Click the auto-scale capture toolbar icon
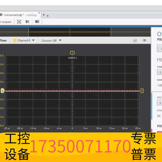Screen dimensions: 162x162 (x=19, y=22)
